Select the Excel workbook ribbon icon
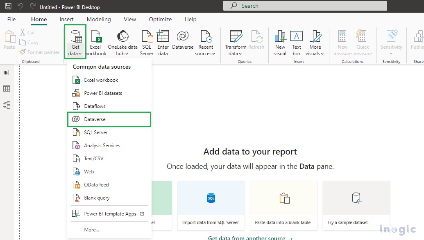The image size is (424, 240). 96,41
